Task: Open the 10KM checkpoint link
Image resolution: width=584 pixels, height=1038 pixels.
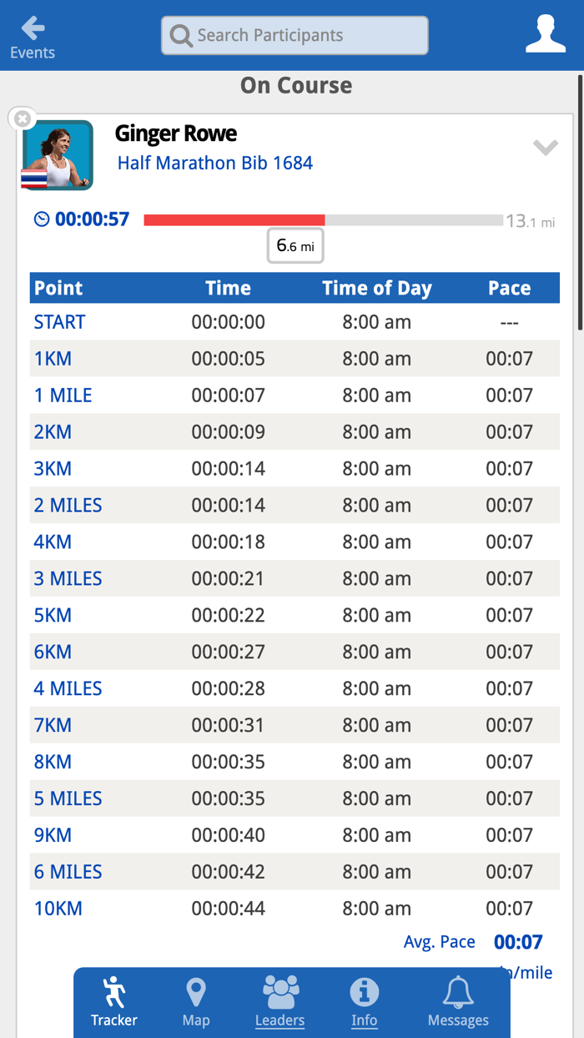Action: (58, 908)
